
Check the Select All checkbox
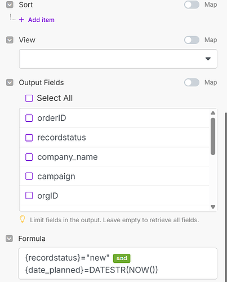pyautogui.click(x=29, y=98)
